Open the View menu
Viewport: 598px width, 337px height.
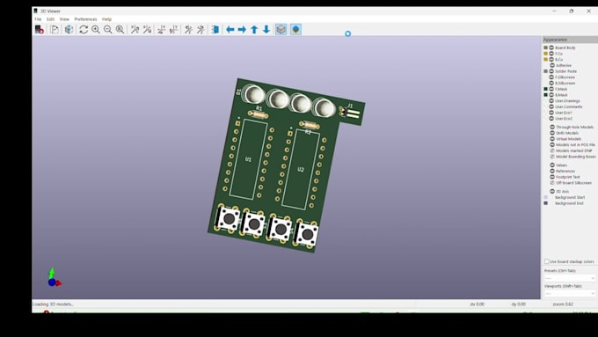(64, 19)
